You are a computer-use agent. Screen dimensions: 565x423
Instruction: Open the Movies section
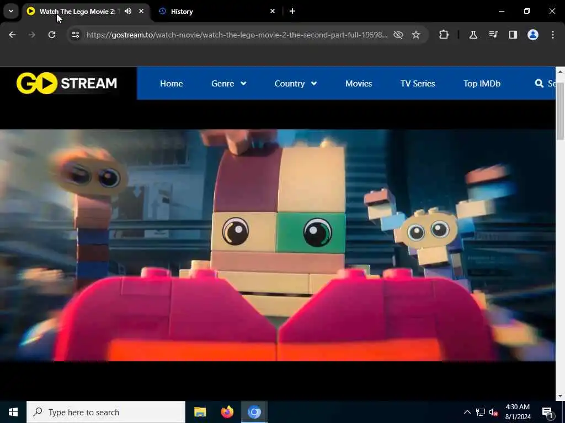pyautogui.click(x=359, y=84)
